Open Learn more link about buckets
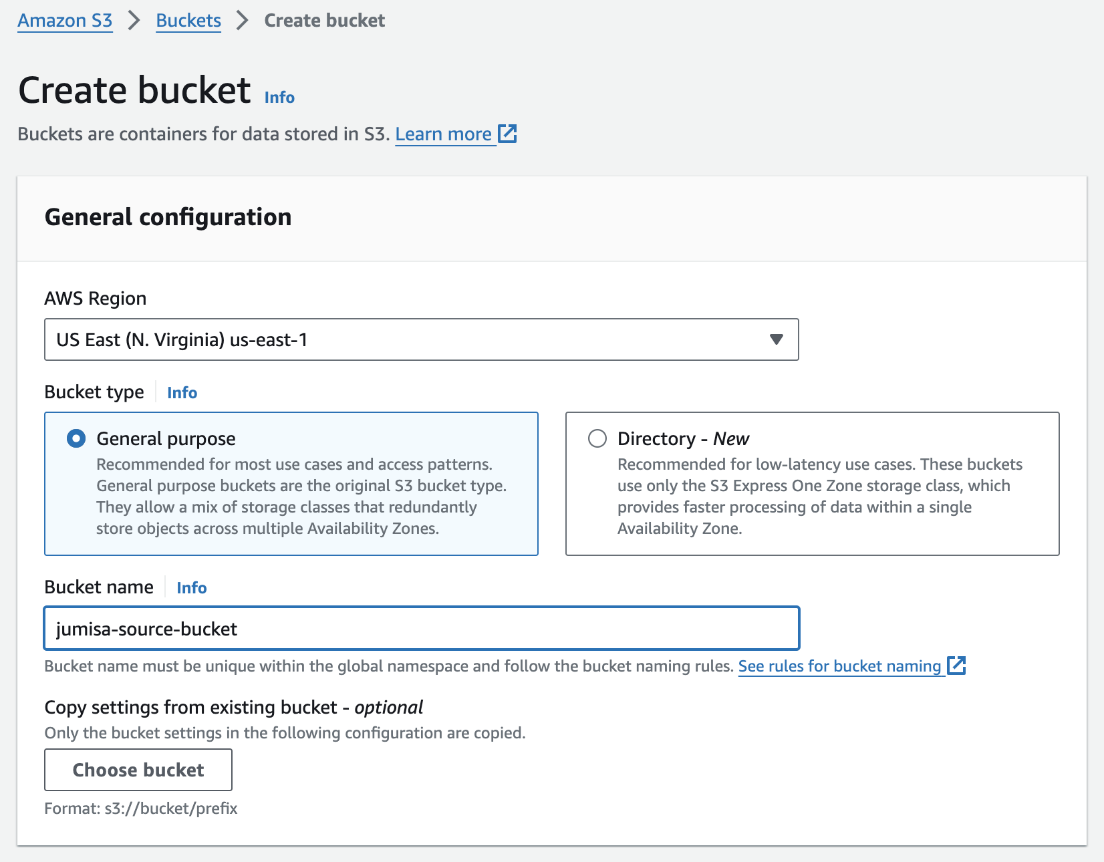1104x862 pixels. [443, 134]
